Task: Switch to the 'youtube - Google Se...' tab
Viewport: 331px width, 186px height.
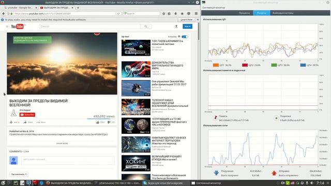Action: 21,8
